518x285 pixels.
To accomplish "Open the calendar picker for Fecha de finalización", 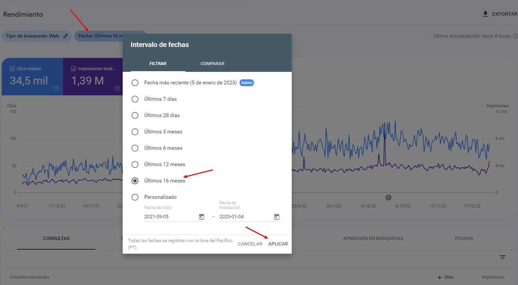I will coord(276,217).
